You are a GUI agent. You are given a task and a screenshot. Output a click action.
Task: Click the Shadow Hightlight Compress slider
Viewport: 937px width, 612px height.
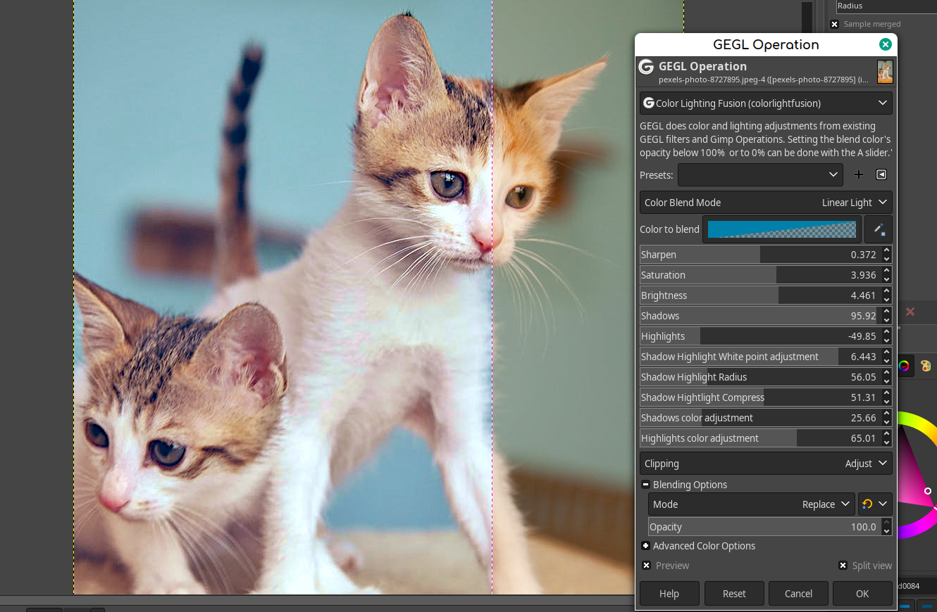(x=760, y=397)
